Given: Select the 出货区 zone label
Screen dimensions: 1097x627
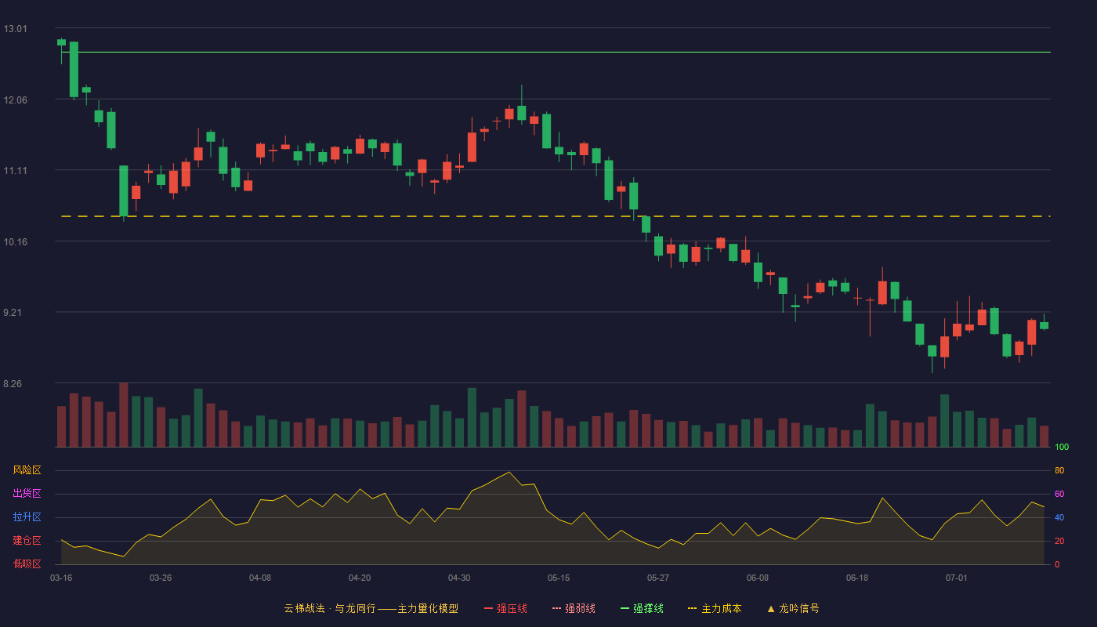Looking at the screenshot, I should pyautogui.click(x=27, y=494).
